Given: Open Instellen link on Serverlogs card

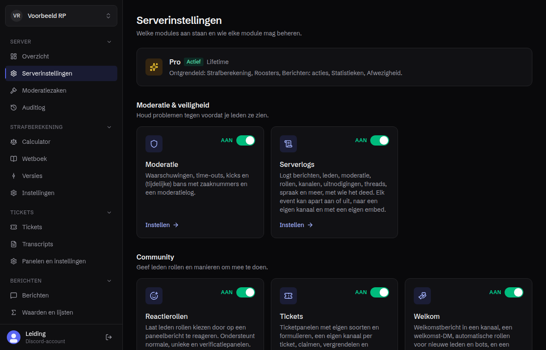Looking at the screenshot, I should pyautogui.click(x=296, y=225).
